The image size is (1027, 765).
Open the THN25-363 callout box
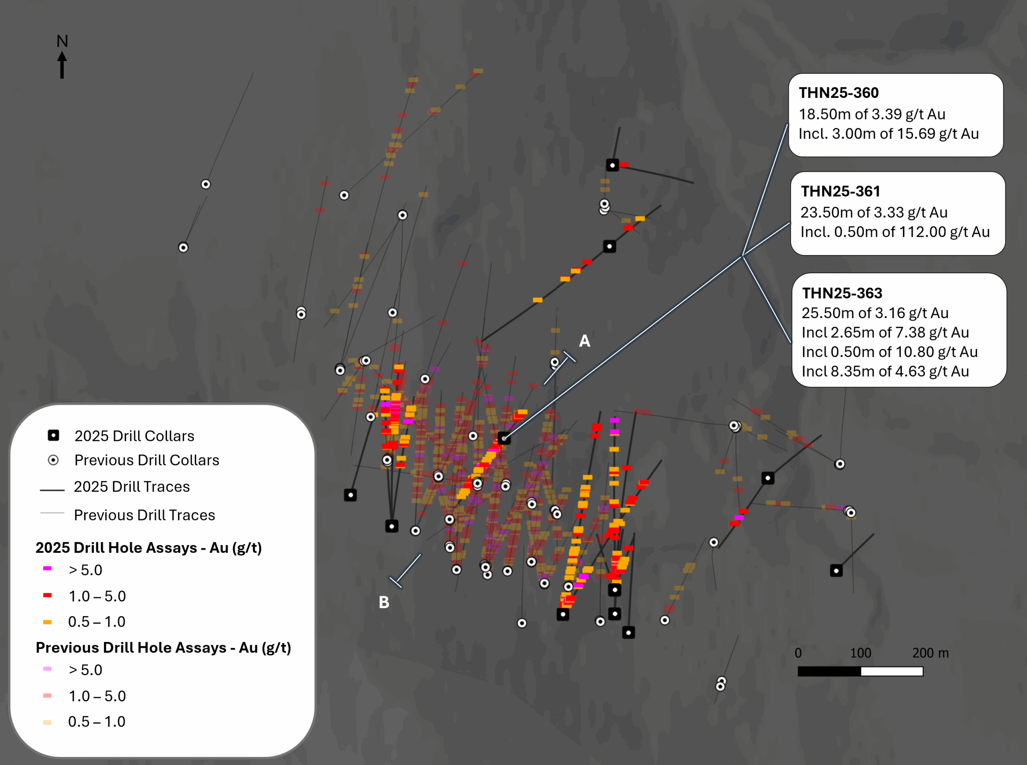coord(899,330)
